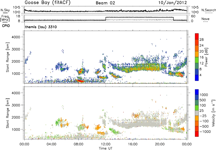Click the 28 dB colorbar tick label

(201, 40)
